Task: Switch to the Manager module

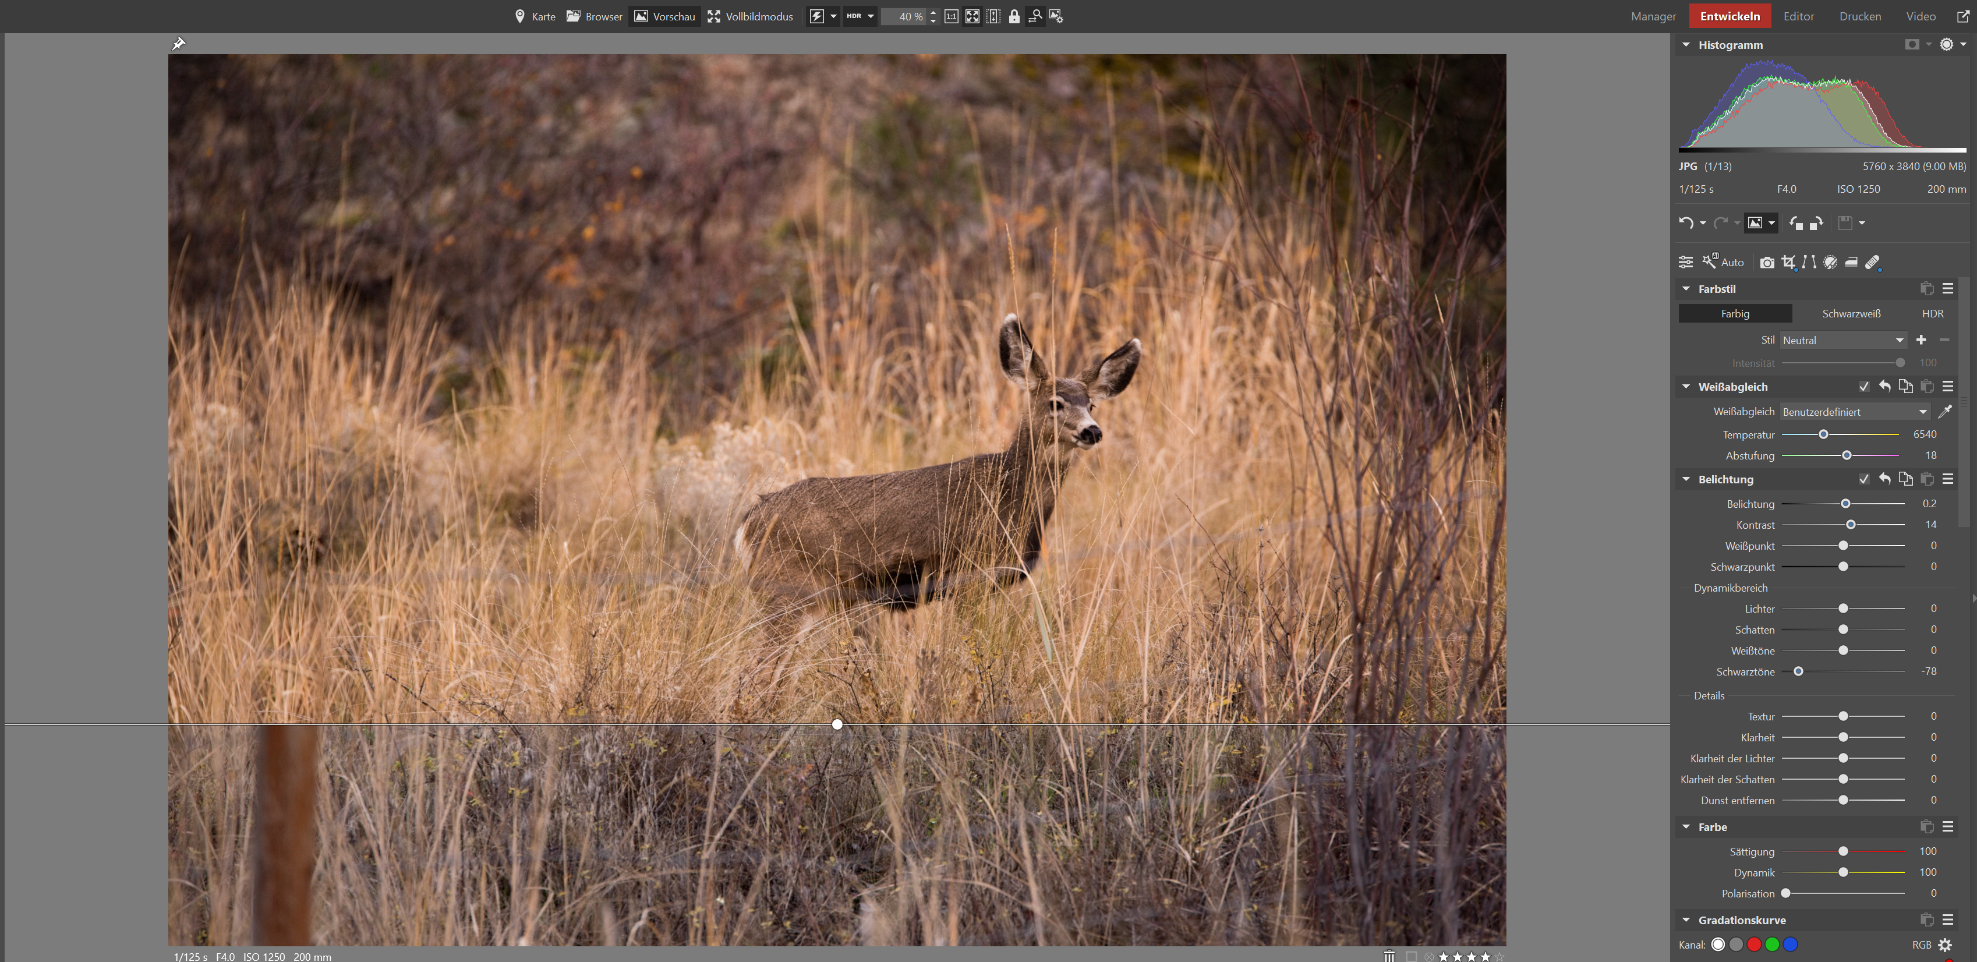Action: [x=1653, y=16]
